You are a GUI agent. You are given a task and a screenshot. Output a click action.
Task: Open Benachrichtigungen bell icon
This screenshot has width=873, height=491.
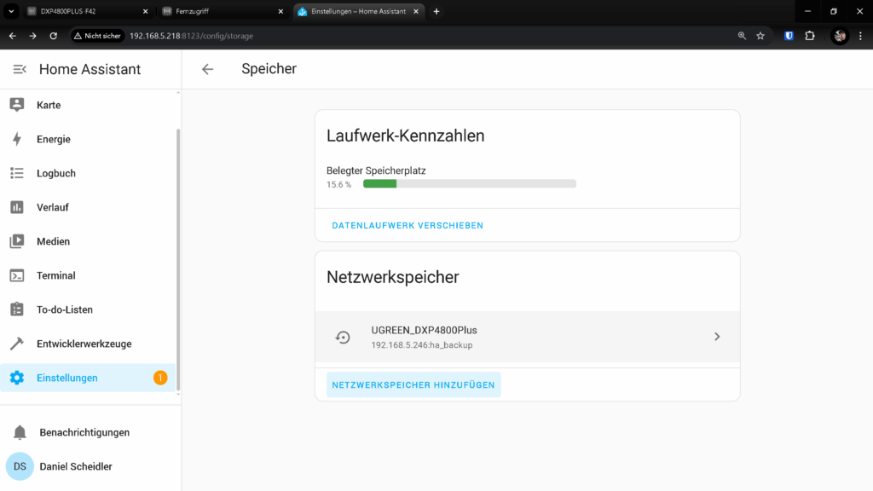pos(20,432)
